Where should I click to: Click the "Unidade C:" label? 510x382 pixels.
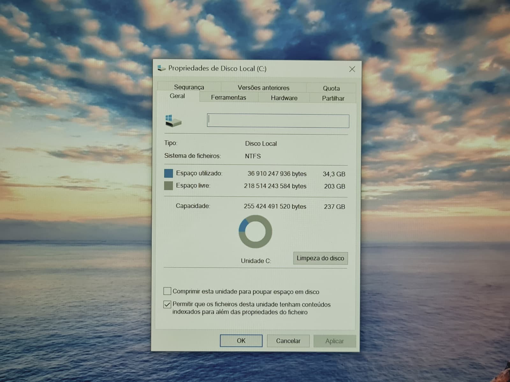click(256, 261)
